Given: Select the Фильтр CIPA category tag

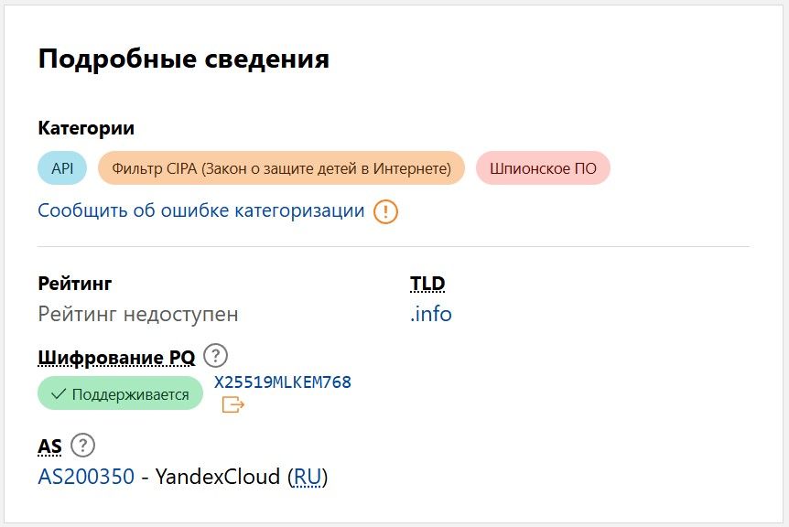Looking at the screenshot, I should [x=281, y=168].
